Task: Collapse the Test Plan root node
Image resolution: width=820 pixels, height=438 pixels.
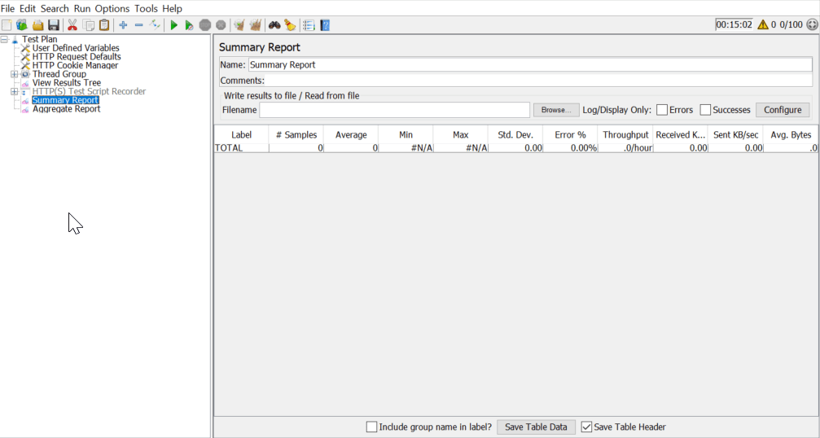Action: click(5, 39)
